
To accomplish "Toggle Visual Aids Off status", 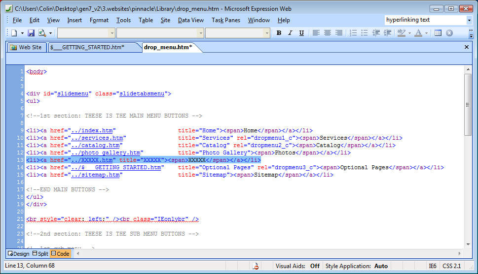I will 314,266.
